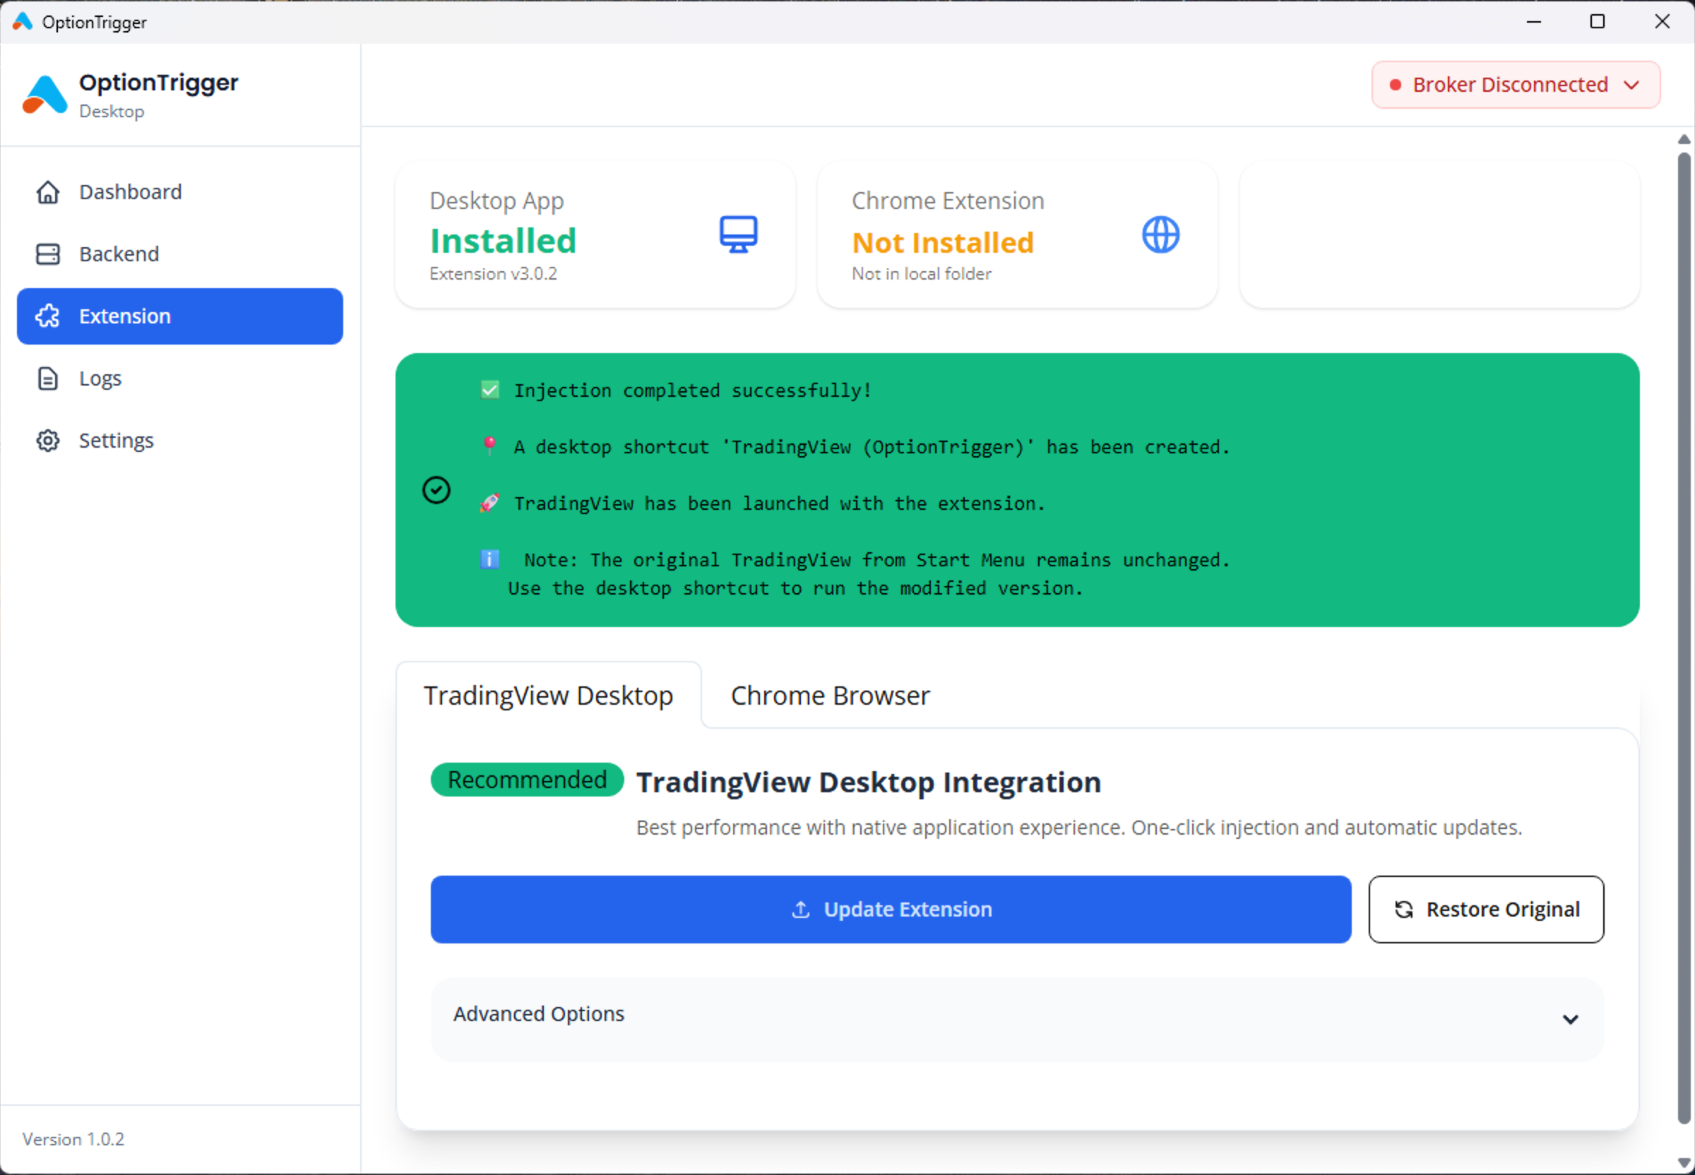This screenshot has width=1695, height=1175.
Task: Click the scrollbar down arrow
Action: (1684, 1163)
